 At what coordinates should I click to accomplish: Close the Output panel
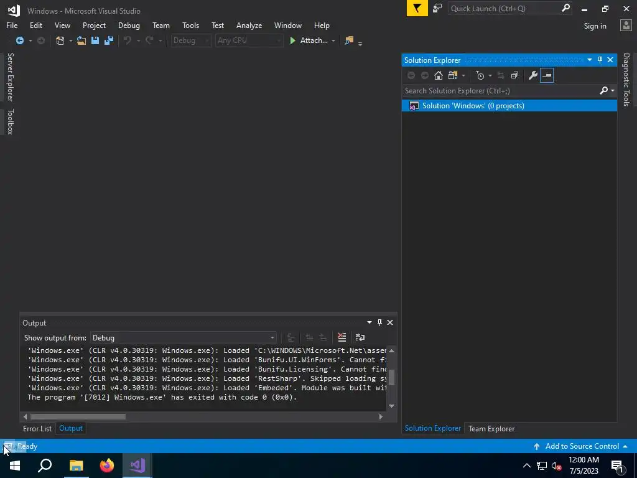click(390, 322)
